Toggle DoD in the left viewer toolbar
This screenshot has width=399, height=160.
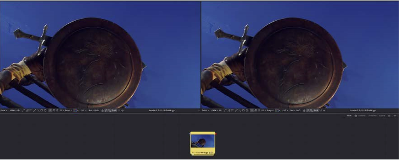point(97,111)
